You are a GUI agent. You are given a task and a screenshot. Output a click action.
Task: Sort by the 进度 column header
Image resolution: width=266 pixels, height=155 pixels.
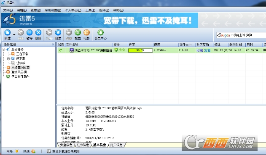(140, 45)
